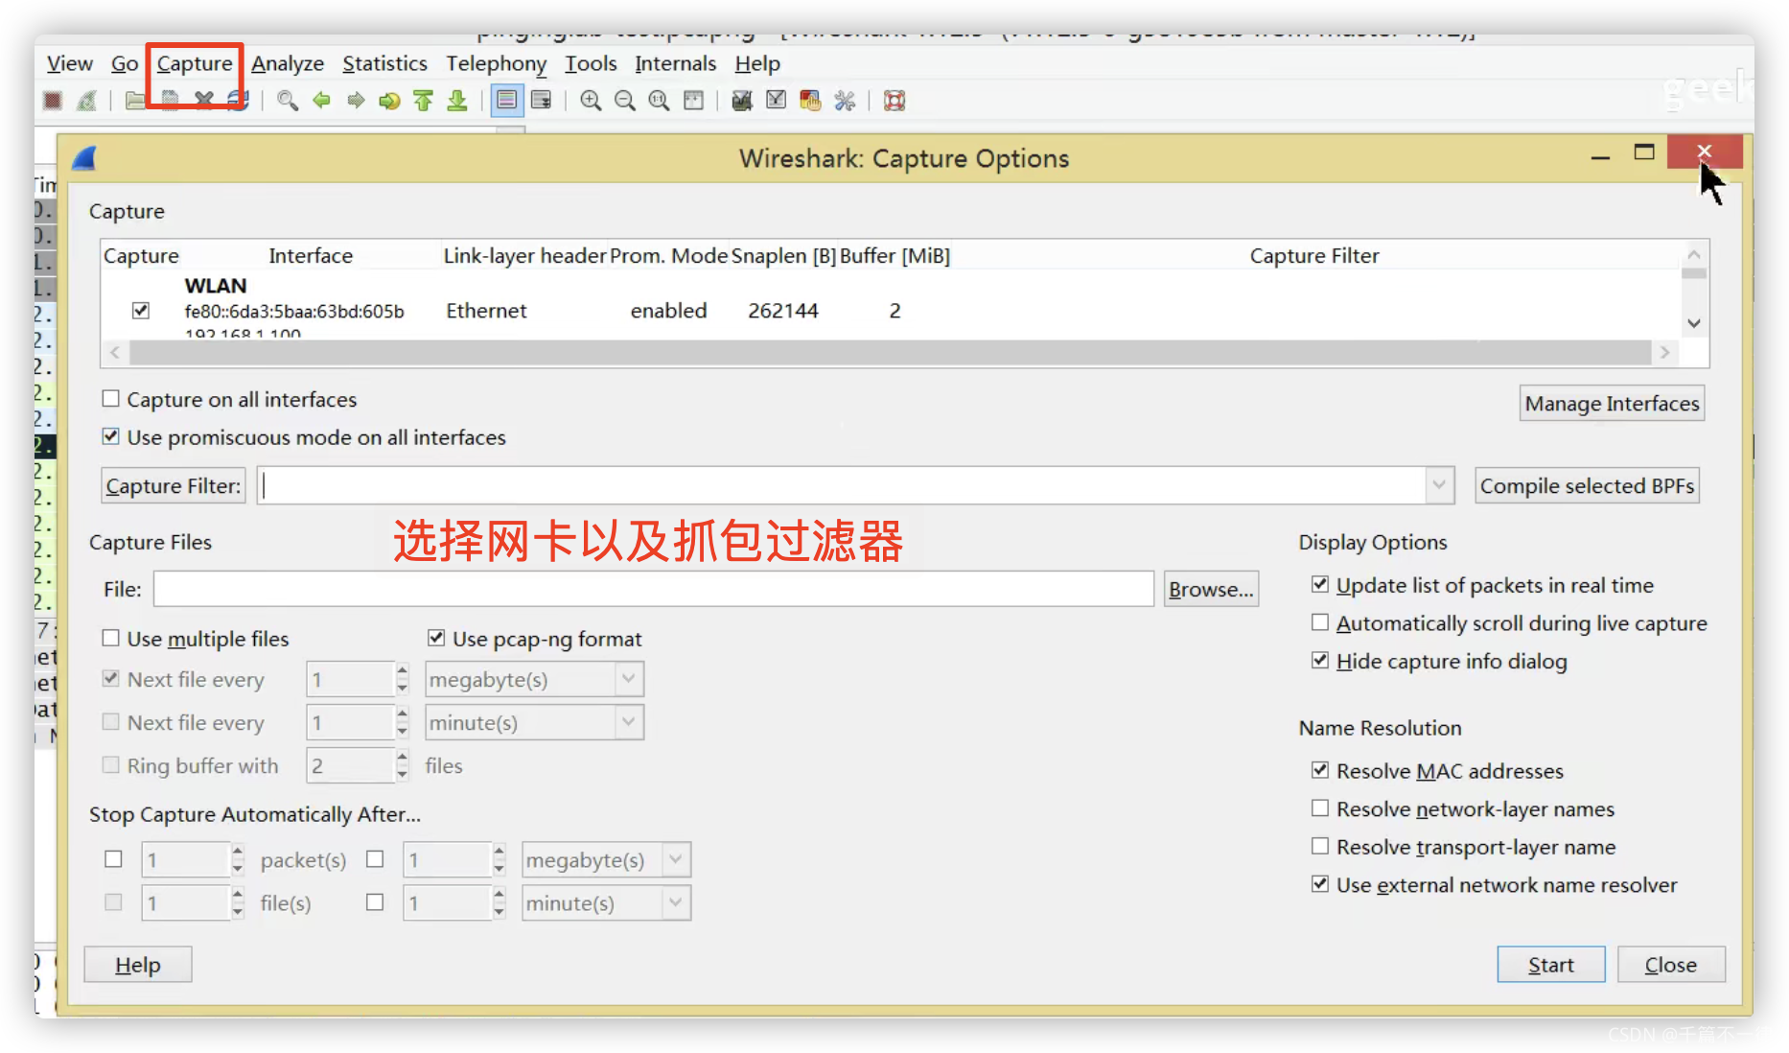
Task: Open the preferences tools icon
Action: pyautogui.click(x=845, y=101)
